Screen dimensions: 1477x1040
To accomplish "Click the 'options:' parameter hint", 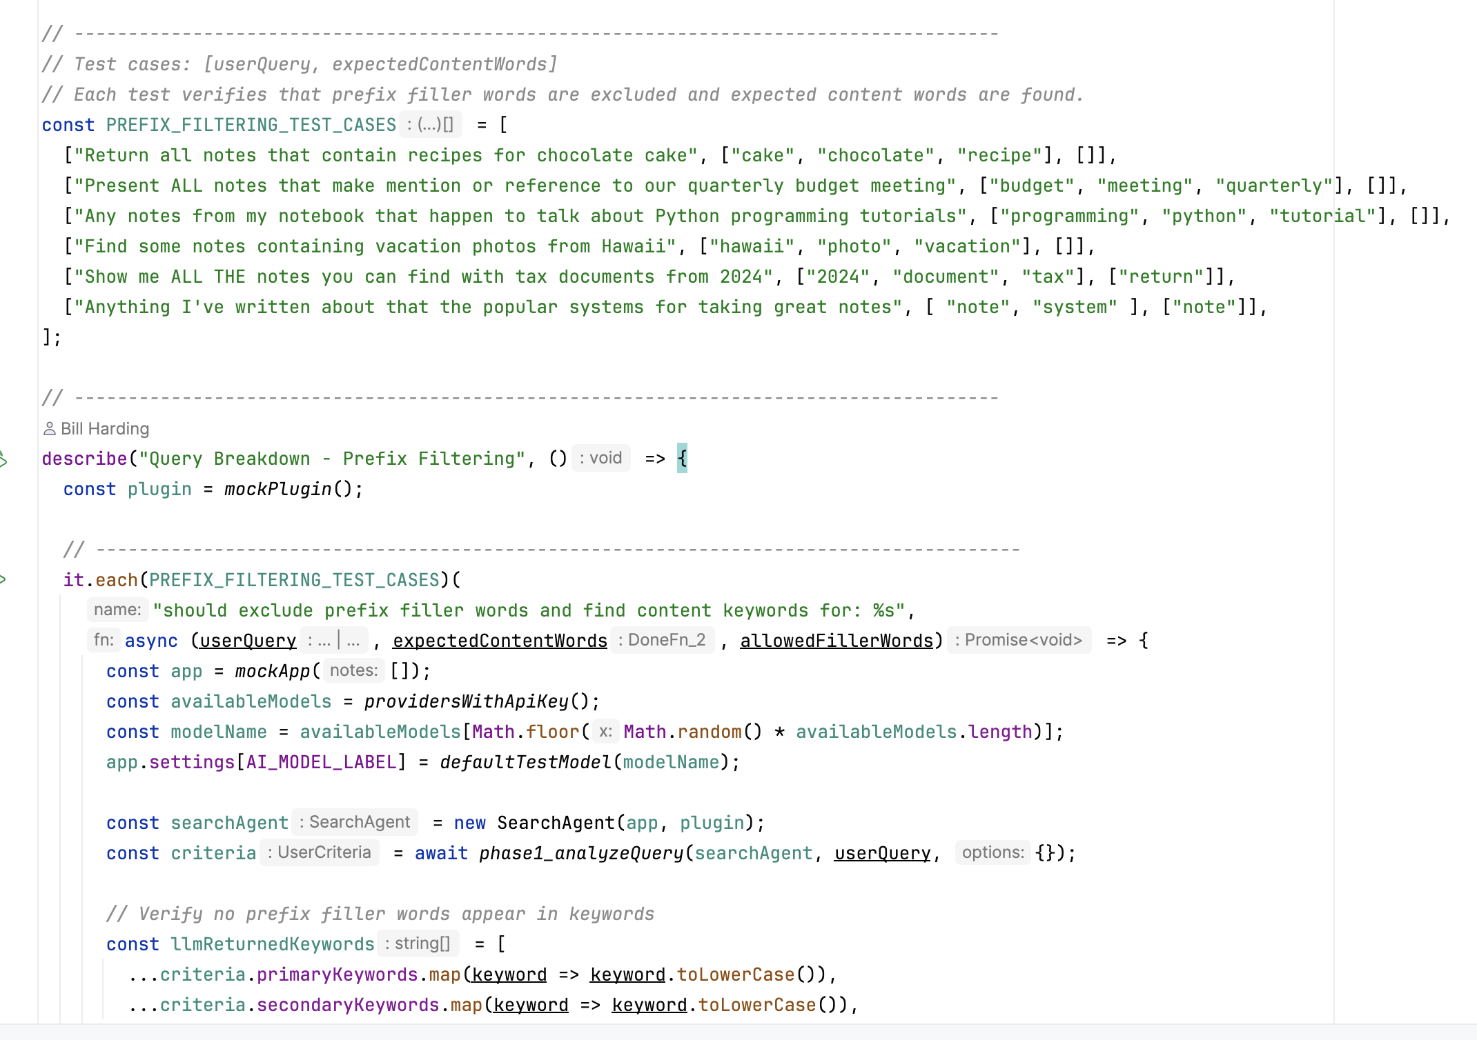I will click(x=992, y=852).
